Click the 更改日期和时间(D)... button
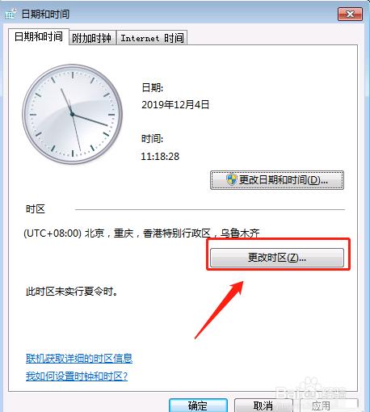Image resolution: width=370 pixels, height=412 pixels. pyautogui.click(x=277, y=180)
